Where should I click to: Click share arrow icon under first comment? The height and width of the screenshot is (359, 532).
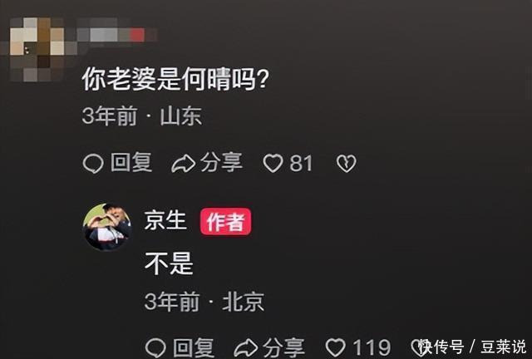point(183,164)
